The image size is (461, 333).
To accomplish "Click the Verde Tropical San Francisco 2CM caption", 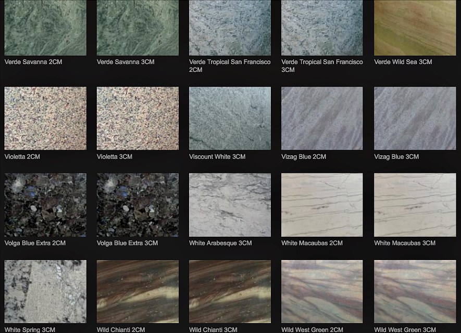I will point(230,66).
